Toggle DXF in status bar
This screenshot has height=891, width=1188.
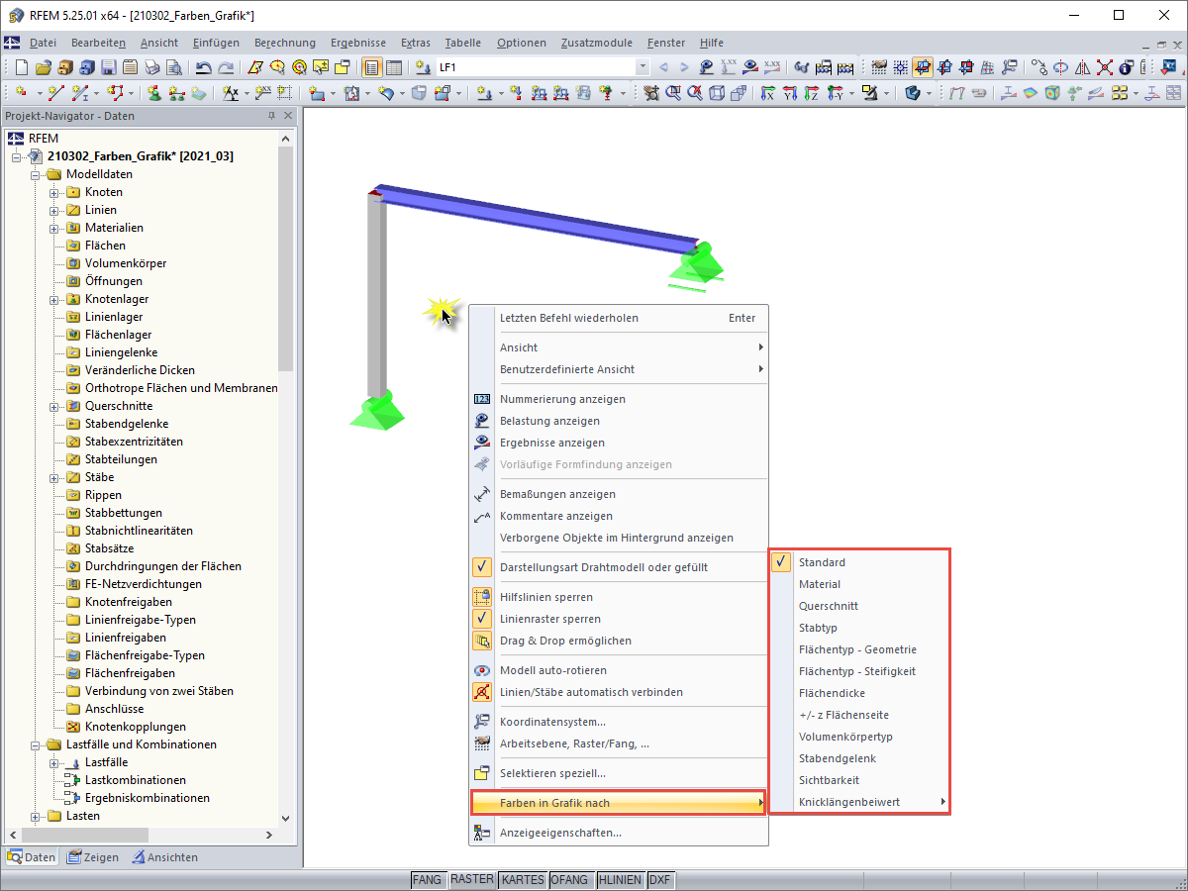659,879
